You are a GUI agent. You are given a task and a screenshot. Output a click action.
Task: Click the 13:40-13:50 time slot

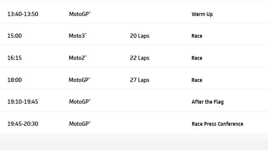click(23, 14)
